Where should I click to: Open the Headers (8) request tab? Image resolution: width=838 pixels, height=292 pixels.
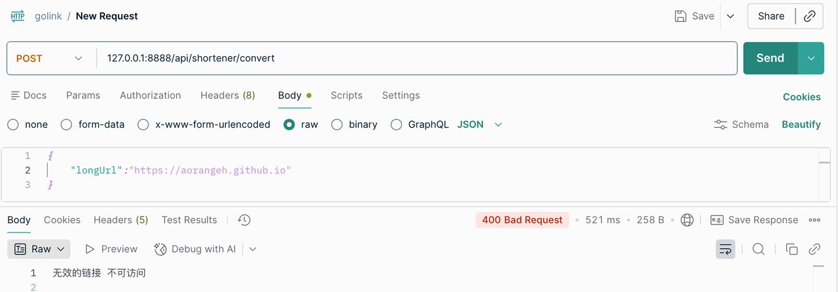pyautogui.click(x=228, y=95)
